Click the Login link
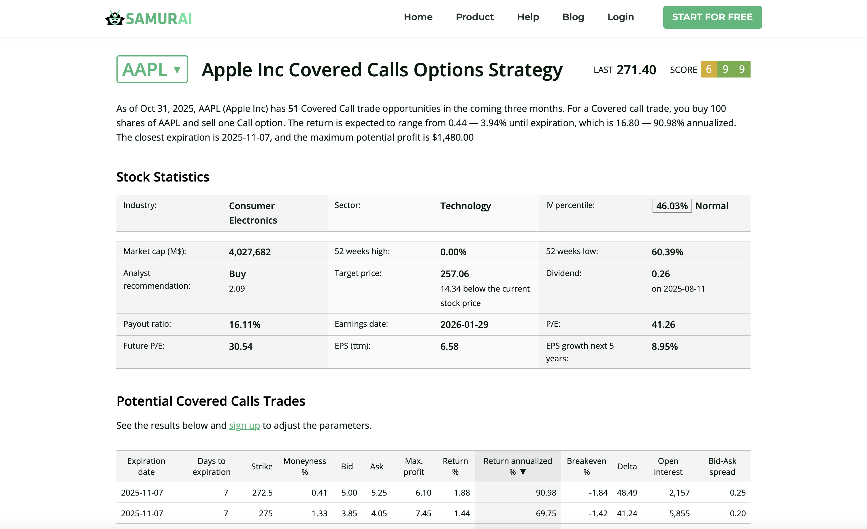Viewport: 867px width, 529px height. 620,17
